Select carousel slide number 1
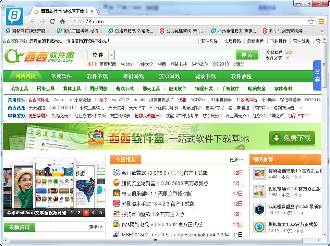The image size is (330, 246). click(72, 213)
